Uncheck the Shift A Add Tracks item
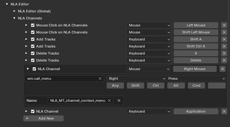Image resolution: width=230 pixels, height=127 pixels. (33, 39)
